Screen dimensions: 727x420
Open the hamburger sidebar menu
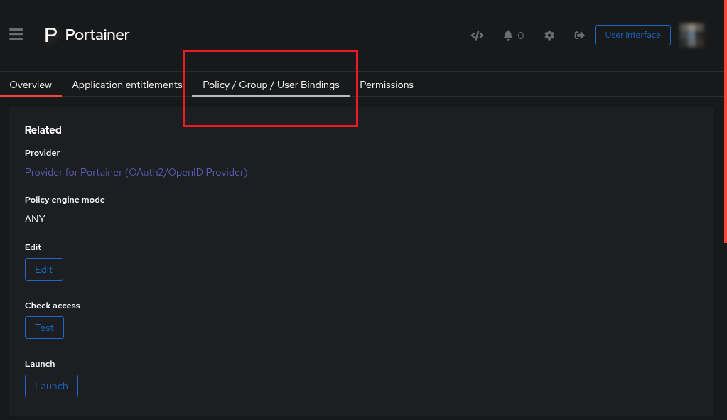(x=16, y=34)
